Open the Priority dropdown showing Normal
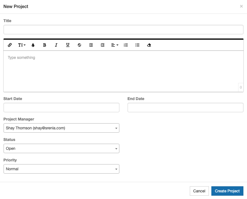The height and width of the screenshot is (199, 247). 61,169
